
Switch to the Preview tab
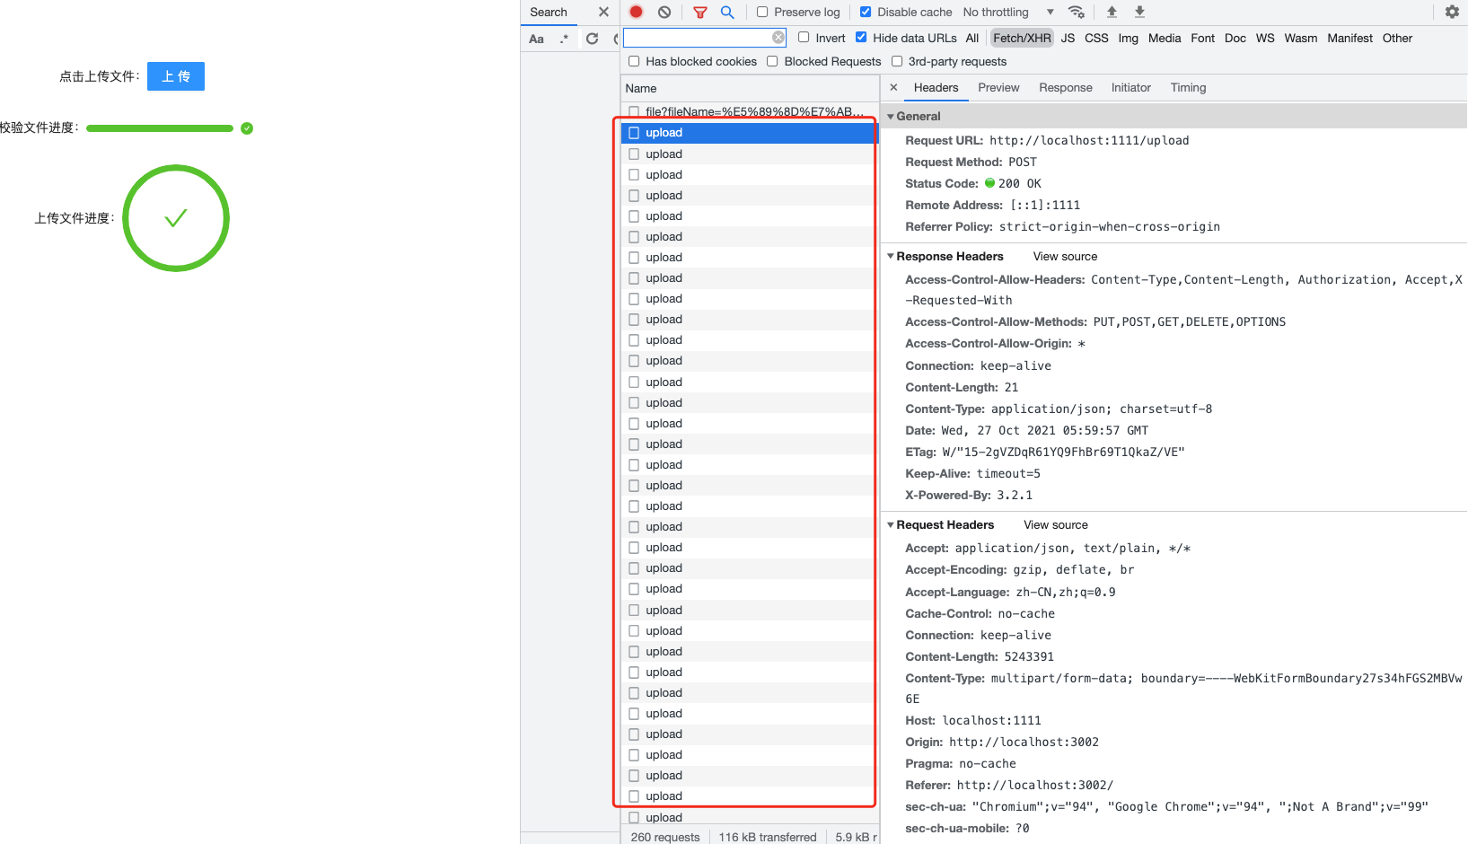[x=998, y=87]
